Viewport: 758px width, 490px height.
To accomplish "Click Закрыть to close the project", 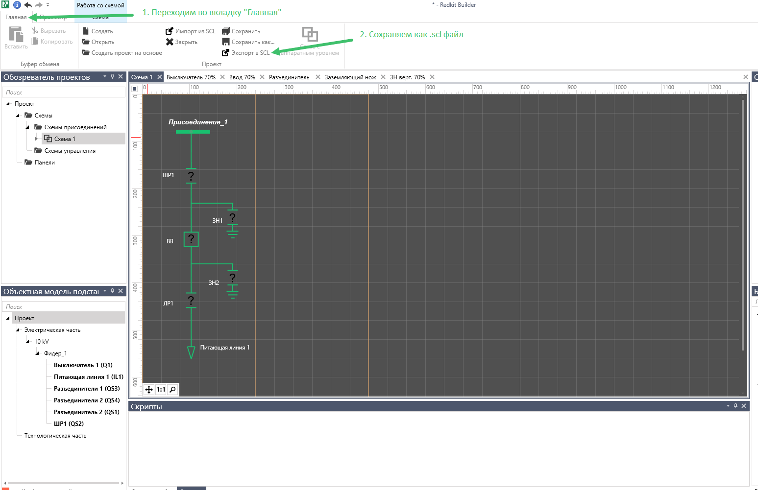I will [182, 42].
